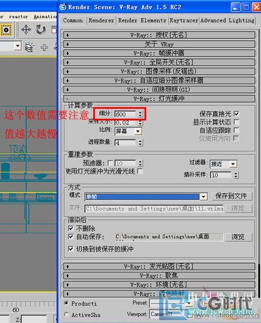Enable the 显示计算状态 checkbox

(237, 122)
